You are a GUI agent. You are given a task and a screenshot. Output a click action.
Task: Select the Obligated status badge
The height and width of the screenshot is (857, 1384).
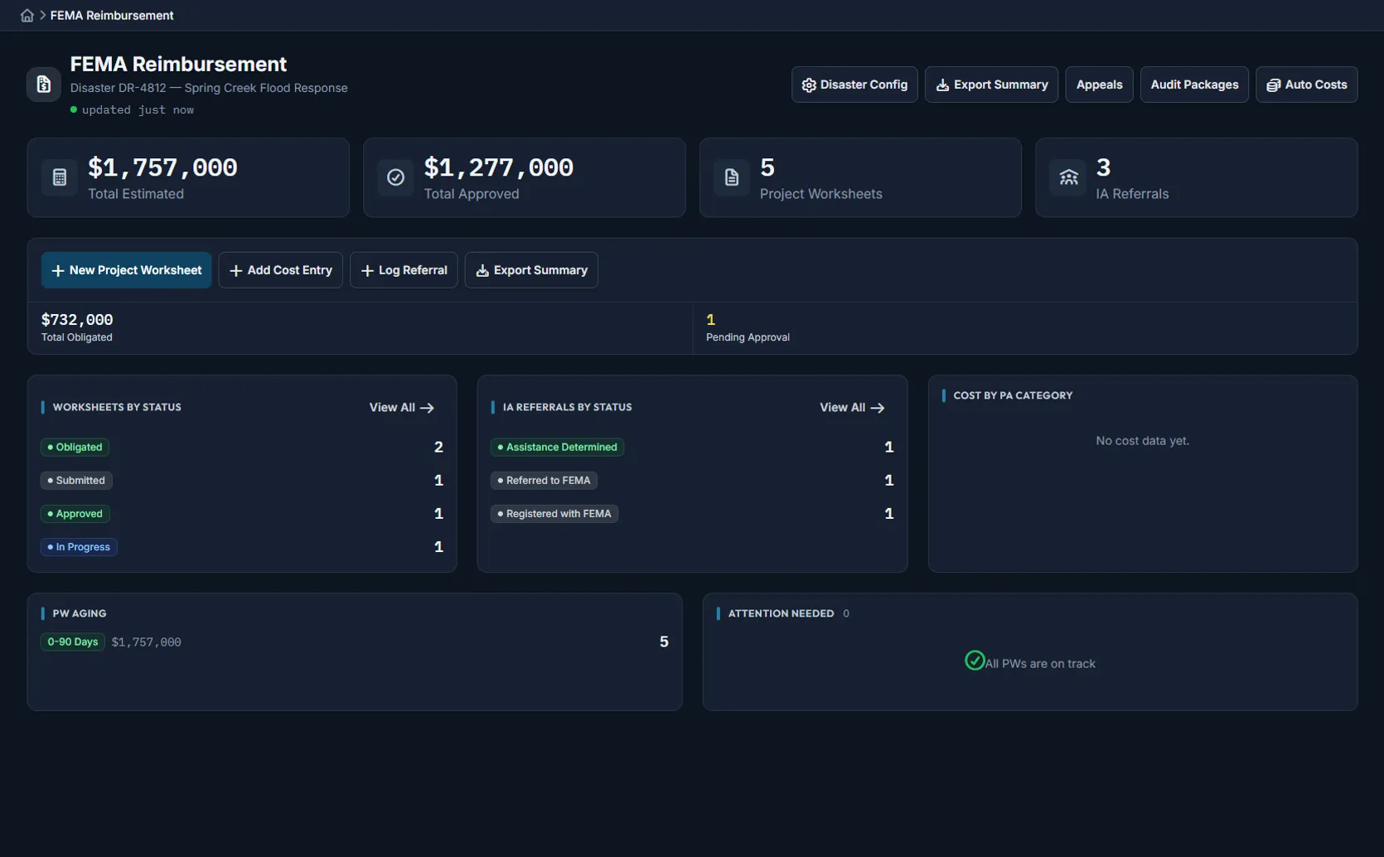(x=75, y=447)
